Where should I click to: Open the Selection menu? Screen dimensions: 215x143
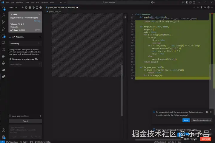pyautogui.click(x=20, y=2)
